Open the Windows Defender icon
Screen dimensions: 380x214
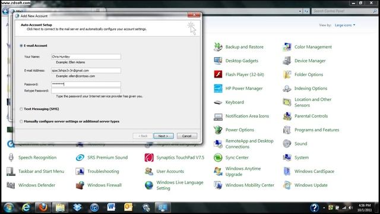[x=11, y=185]
